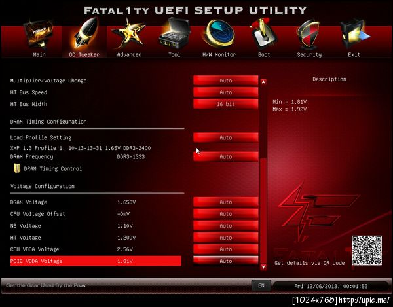Open DRAM Frequency Auto dropdown

(x=225, y=156)
